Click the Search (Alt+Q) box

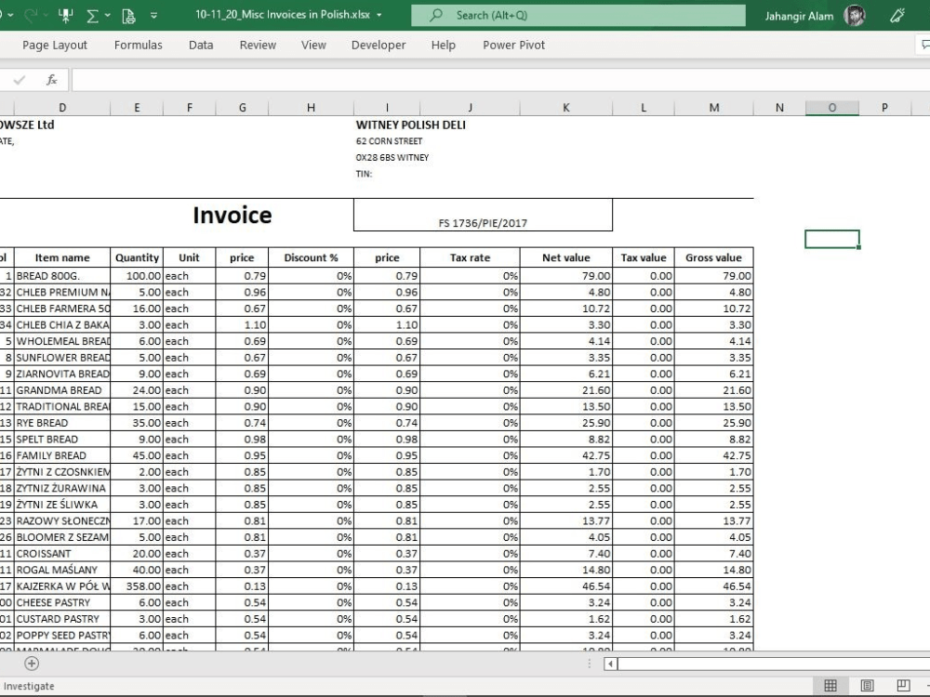tap(578, 16)
